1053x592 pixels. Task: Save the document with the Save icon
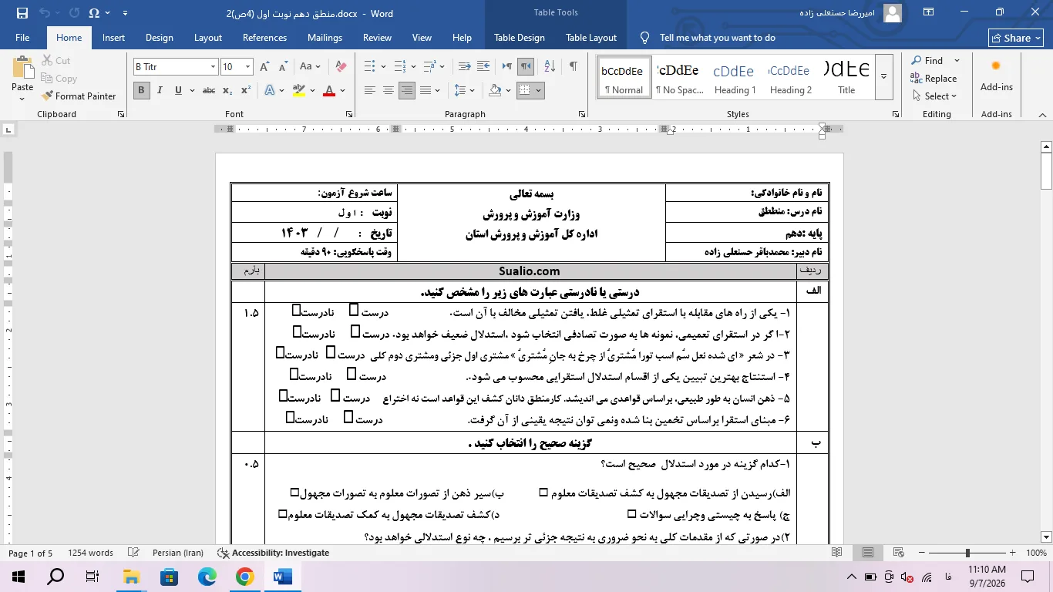[22, 13]
